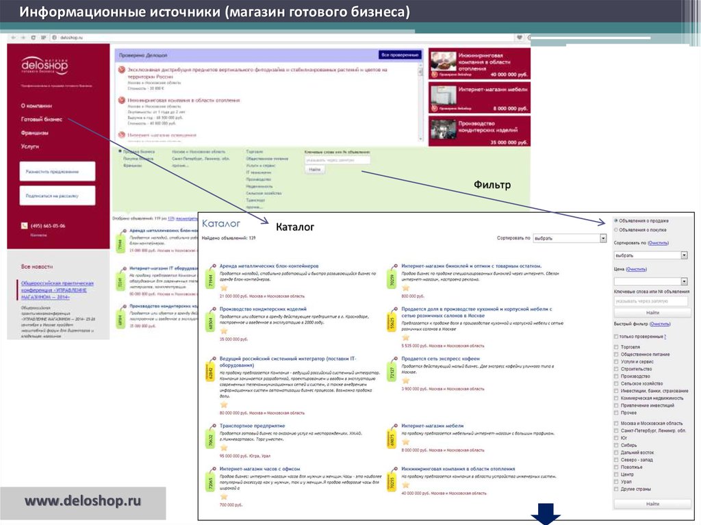701x525 pixels.
Task: Click the star under Аренда металлических блок-контейнеров
Action: 223,288
